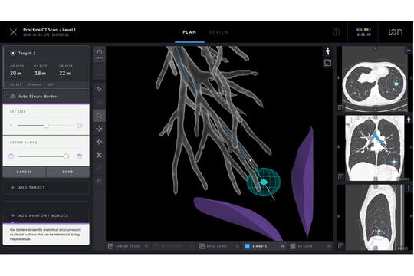
Task: Switch to the Review tab
Action: click(219, 32)
